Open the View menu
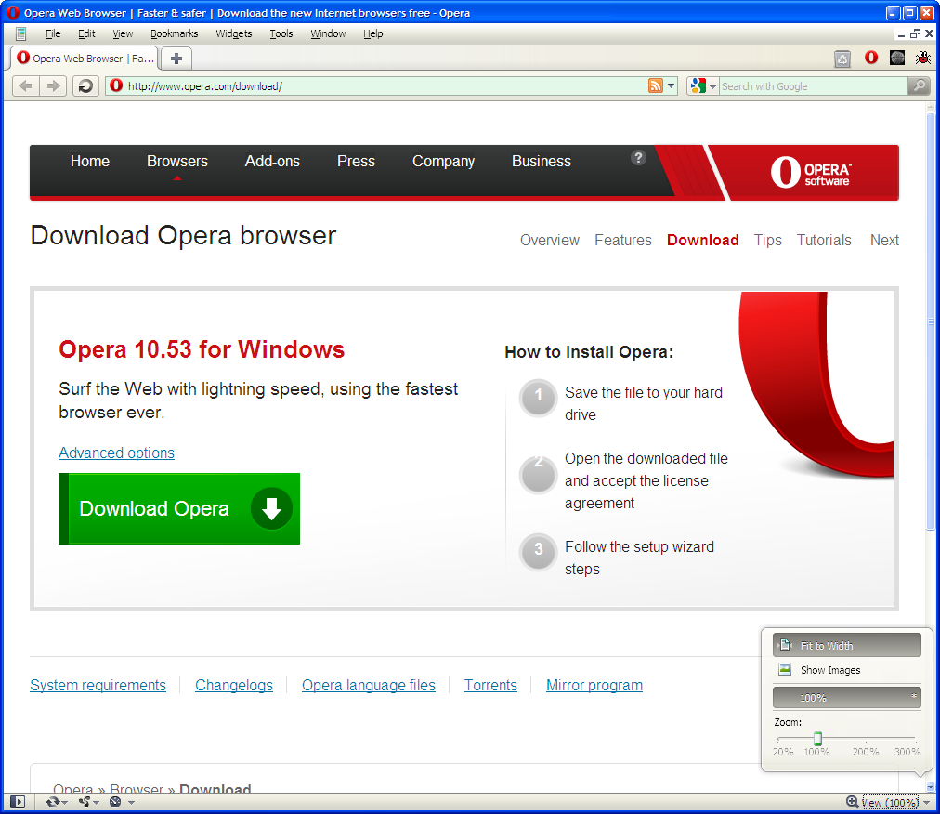Screen dimensions: 940x814 point(123,33)
